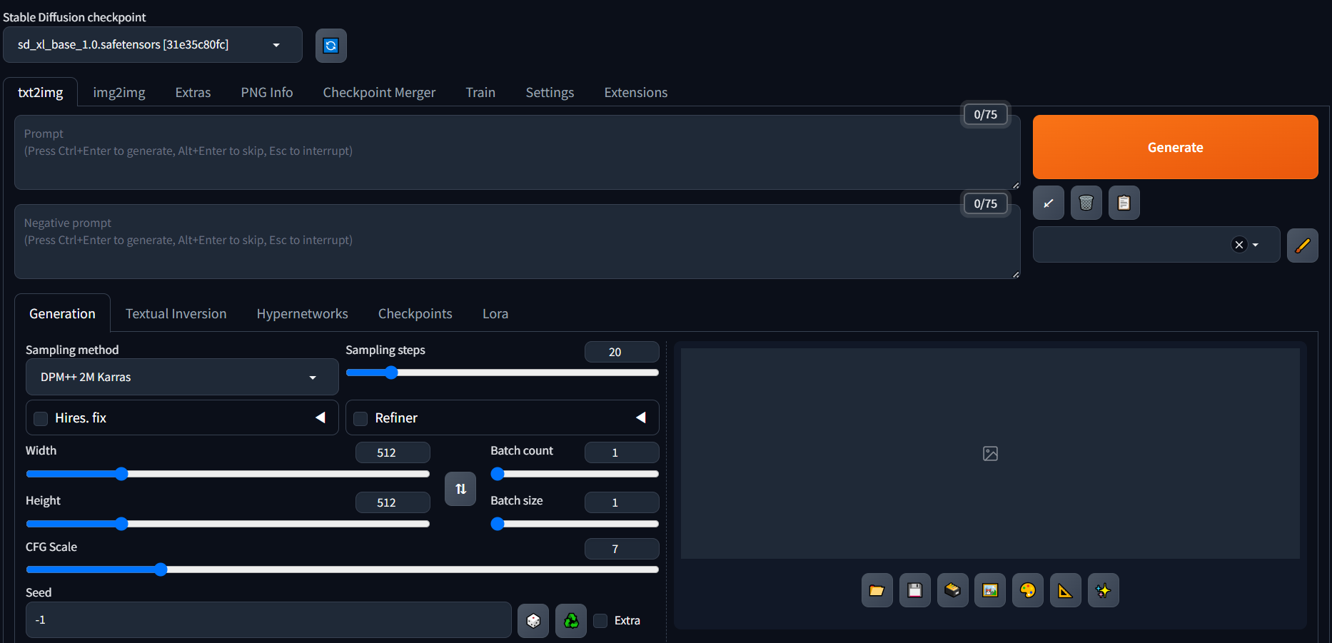The height and width of the screenshot is (643, 1332).
Task: Click the Batch size number field
Action: 622,502
